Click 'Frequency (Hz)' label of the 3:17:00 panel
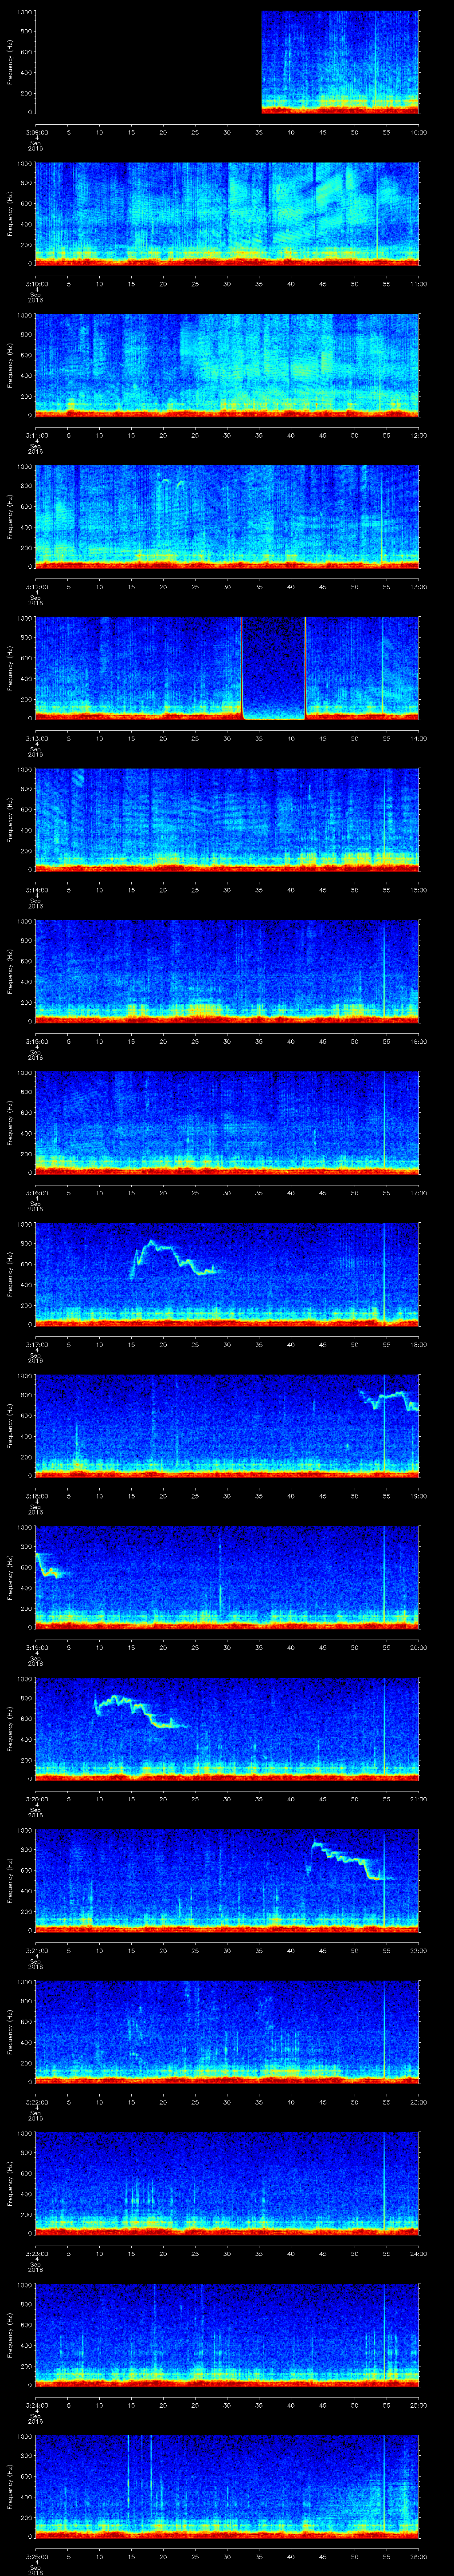454x2576 pixels. (x=10, y=1274)
